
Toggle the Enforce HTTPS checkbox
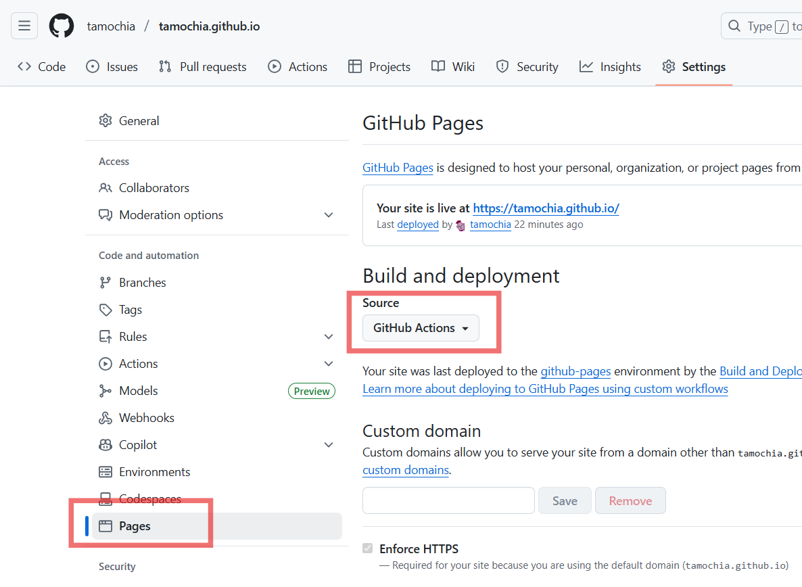coord(367,548)
